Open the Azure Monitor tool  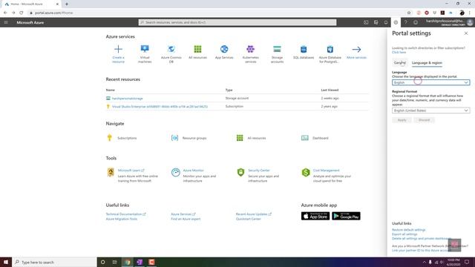pyautogui.click(x=193, y=171)
